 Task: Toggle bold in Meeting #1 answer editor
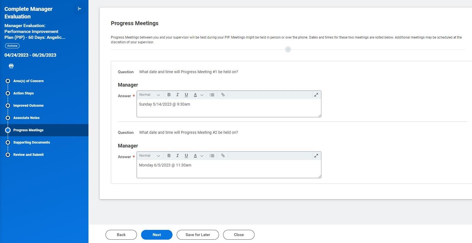pyautogui.click(x=169, y=95)
